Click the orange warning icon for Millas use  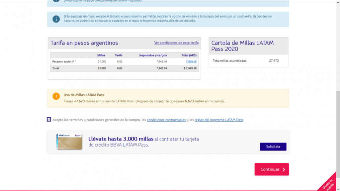pyautogui.click(x=56, y=96)
